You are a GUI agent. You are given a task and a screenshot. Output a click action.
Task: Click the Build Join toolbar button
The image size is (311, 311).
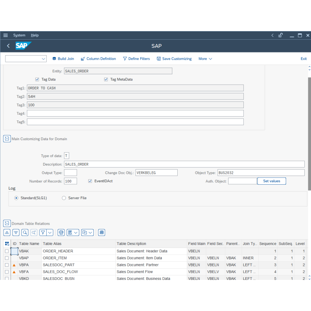point(63,59)
